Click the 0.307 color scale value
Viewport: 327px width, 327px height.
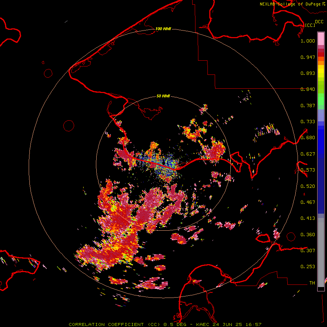click(308, 251)
